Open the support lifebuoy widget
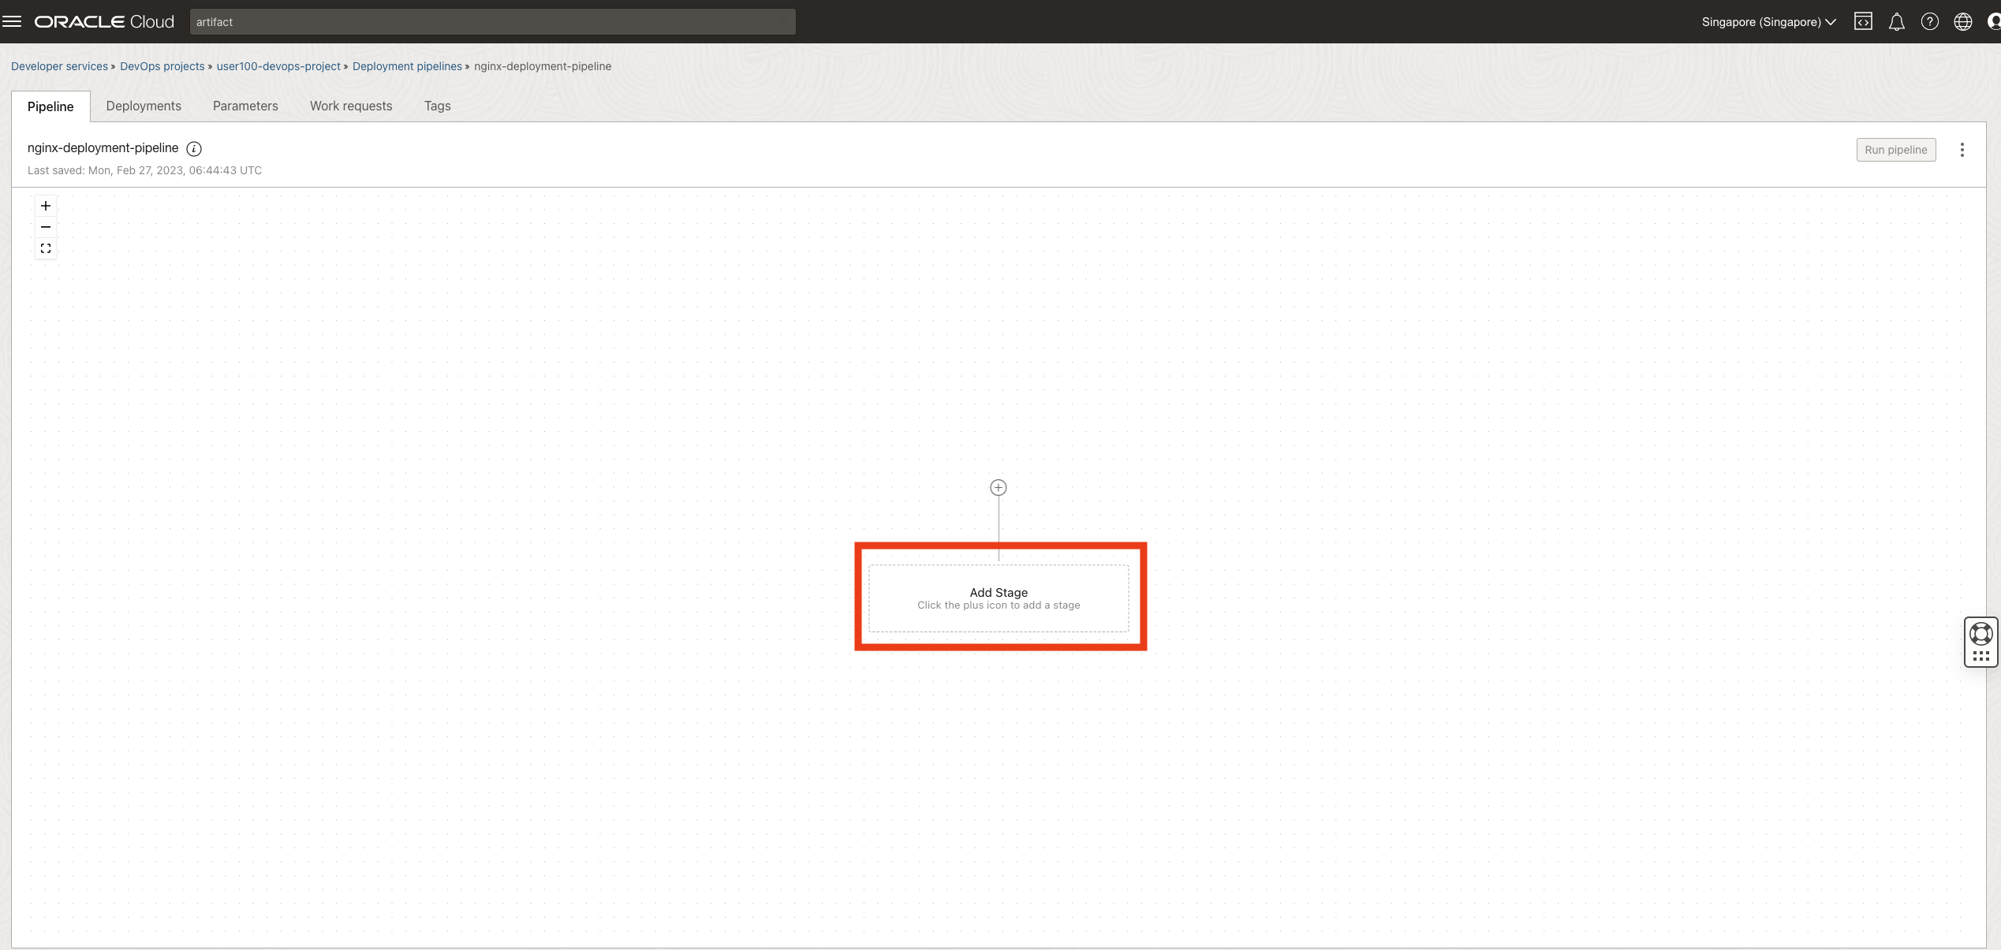The image size is (2001, 950). coord(1980,634)
